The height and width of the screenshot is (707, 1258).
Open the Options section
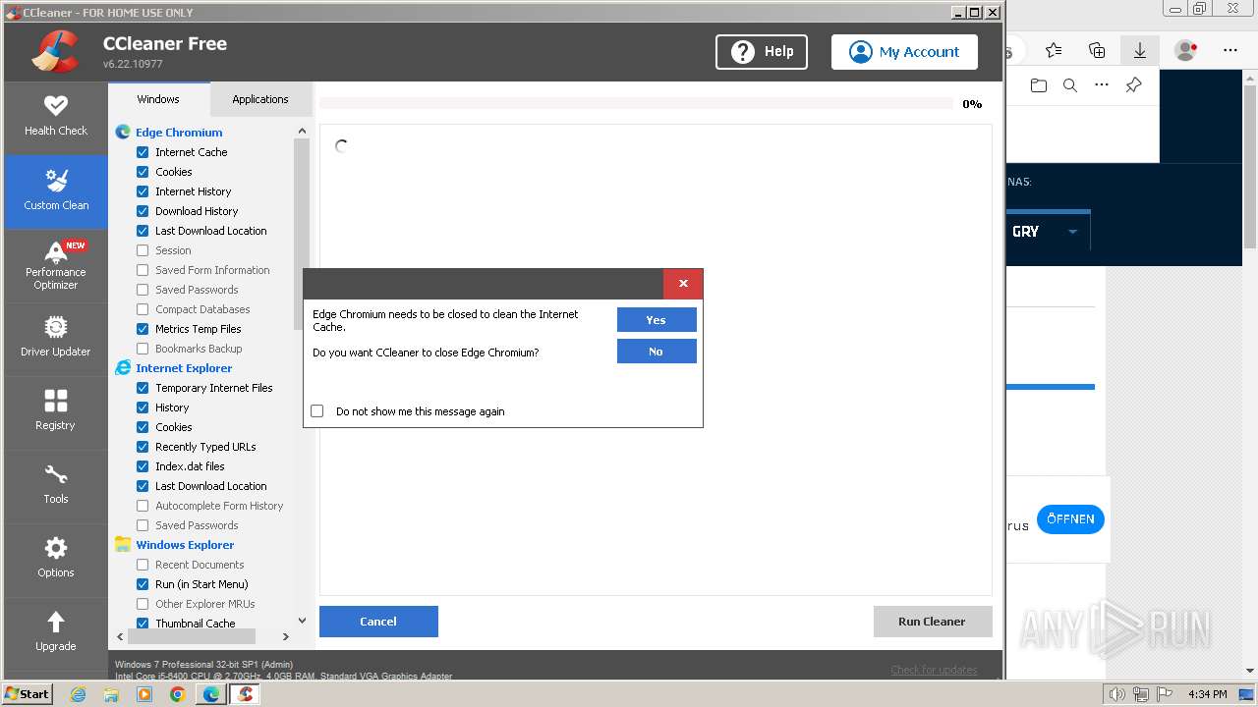(56, 560)
